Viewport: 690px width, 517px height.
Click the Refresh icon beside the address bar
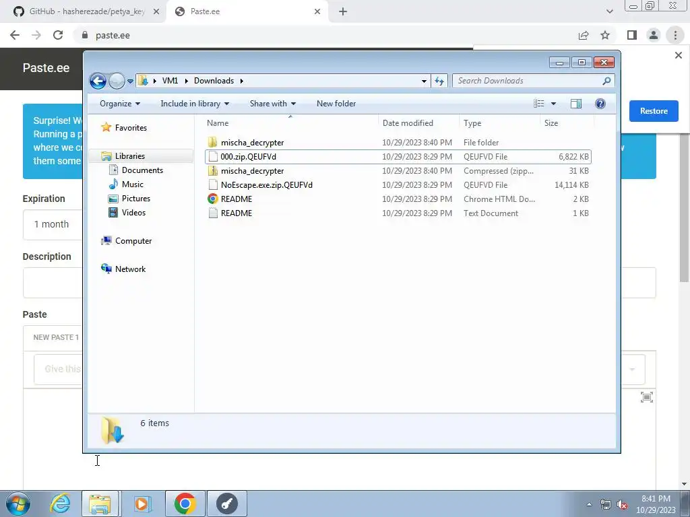pos(439,81)
